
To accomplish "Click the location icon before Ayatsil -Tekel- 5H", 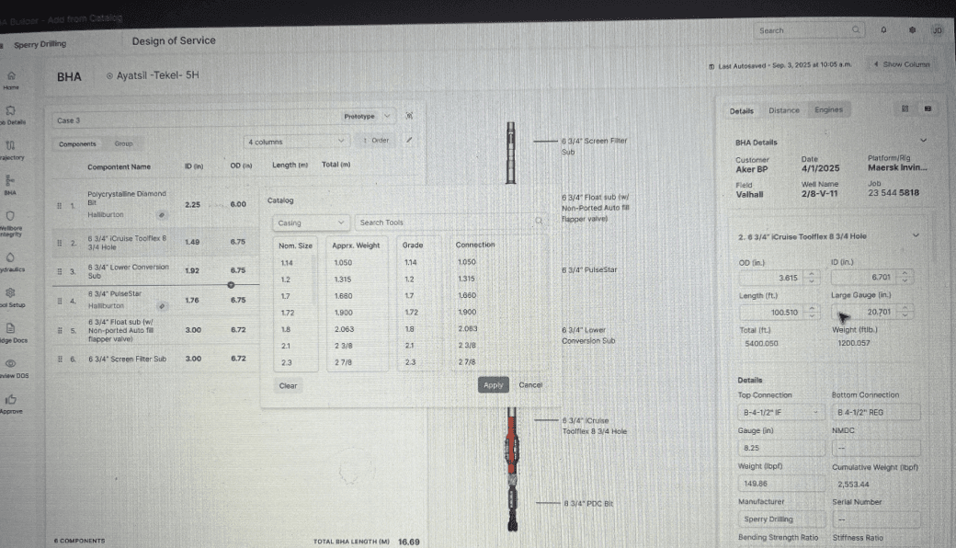I will click(109, 76).
